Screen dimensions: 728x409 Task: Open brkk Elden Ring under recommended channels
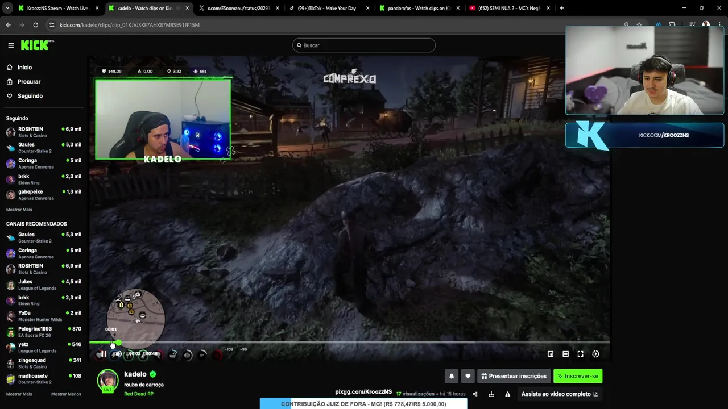[44, 301]
